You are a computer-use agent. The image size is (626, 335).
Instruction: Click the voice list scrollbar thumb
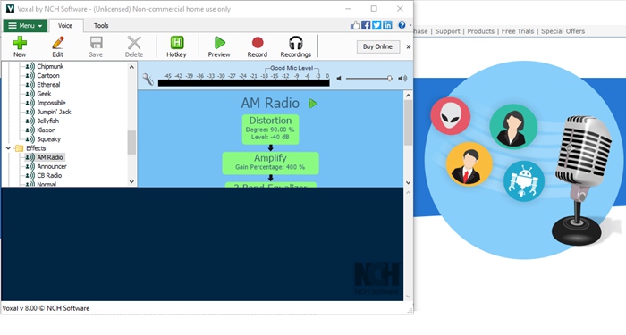tap(131, 142)
